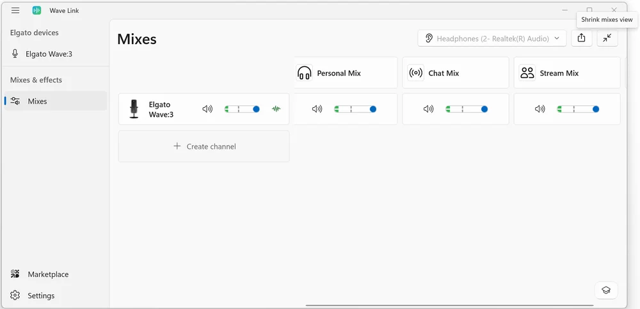This screenshot has width=640, height=309.
Task: Select the Chat Mix header
Action: point(456,73)
